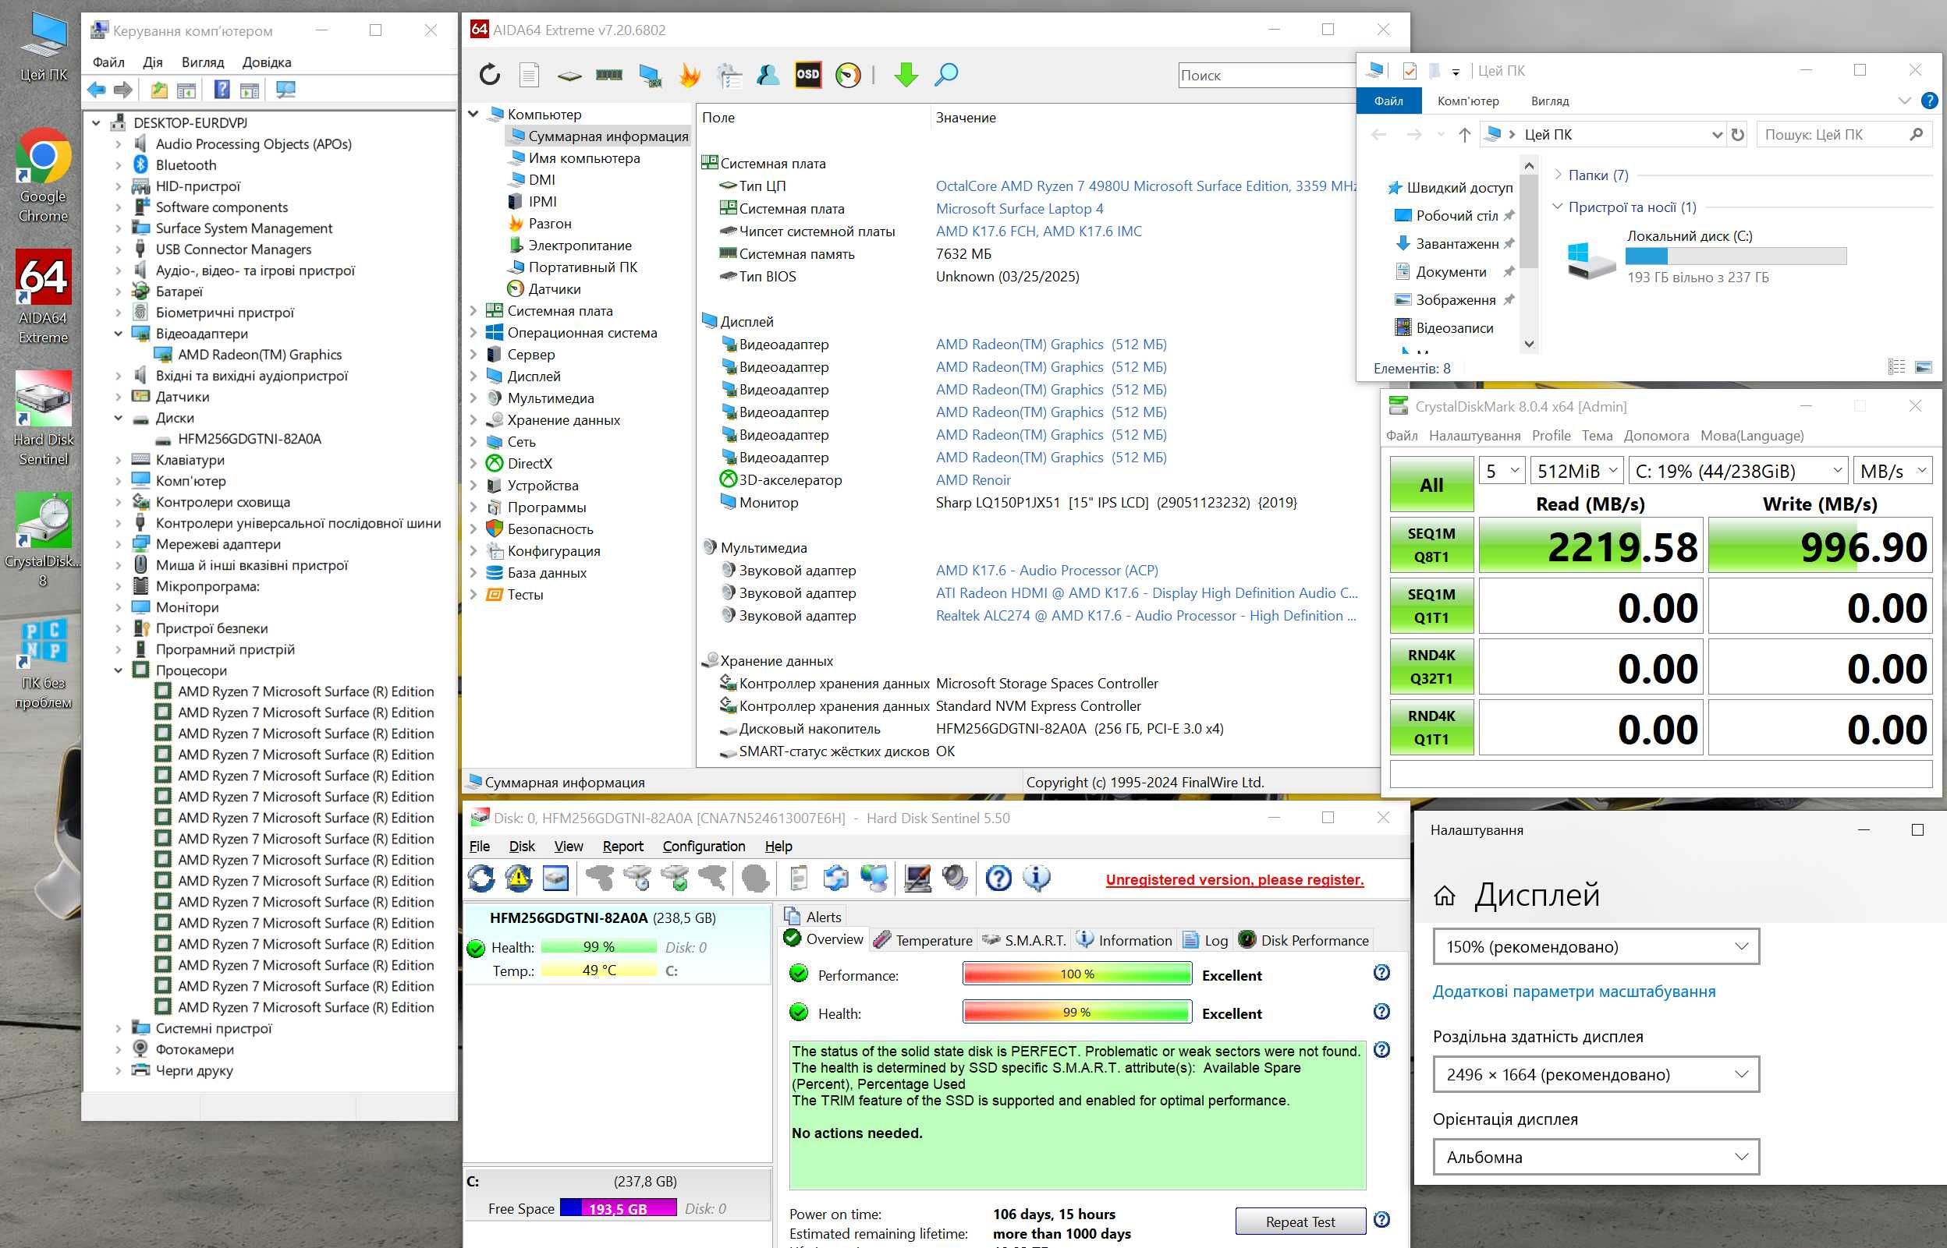Viewport: 1947px width, 1248px height.
Task: Click the green download arrow in AIDA64
Action: pyautogui.click(x=906, y=75)
